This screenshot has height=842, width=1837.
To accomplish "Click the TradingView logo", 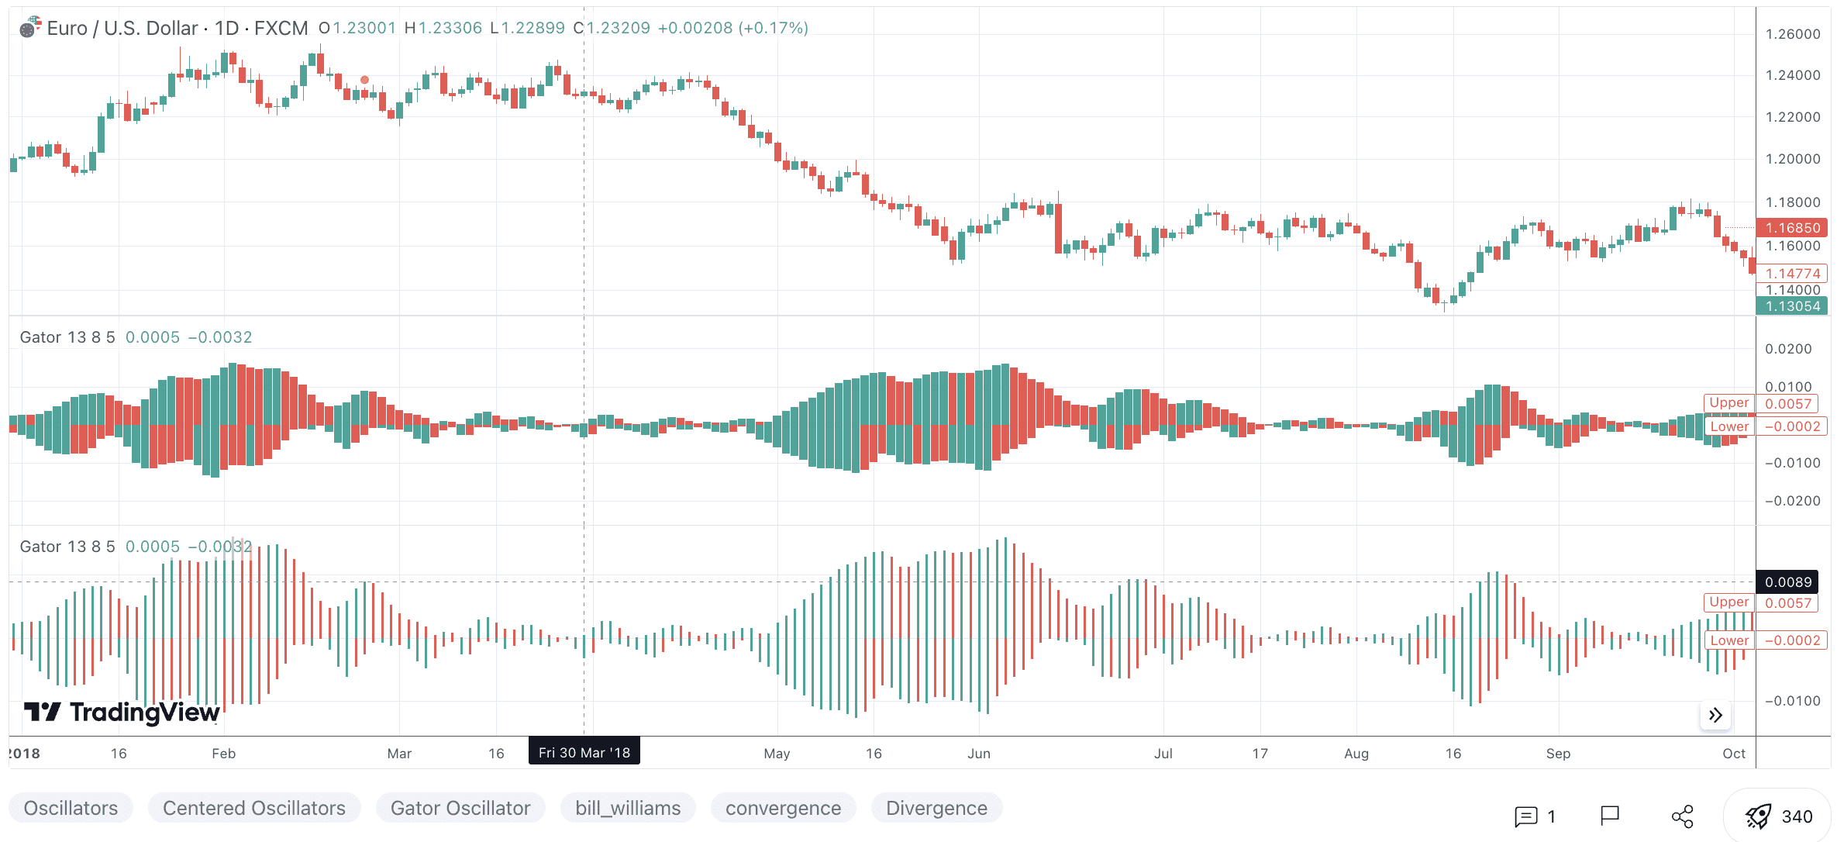I will tap(122, 712).
